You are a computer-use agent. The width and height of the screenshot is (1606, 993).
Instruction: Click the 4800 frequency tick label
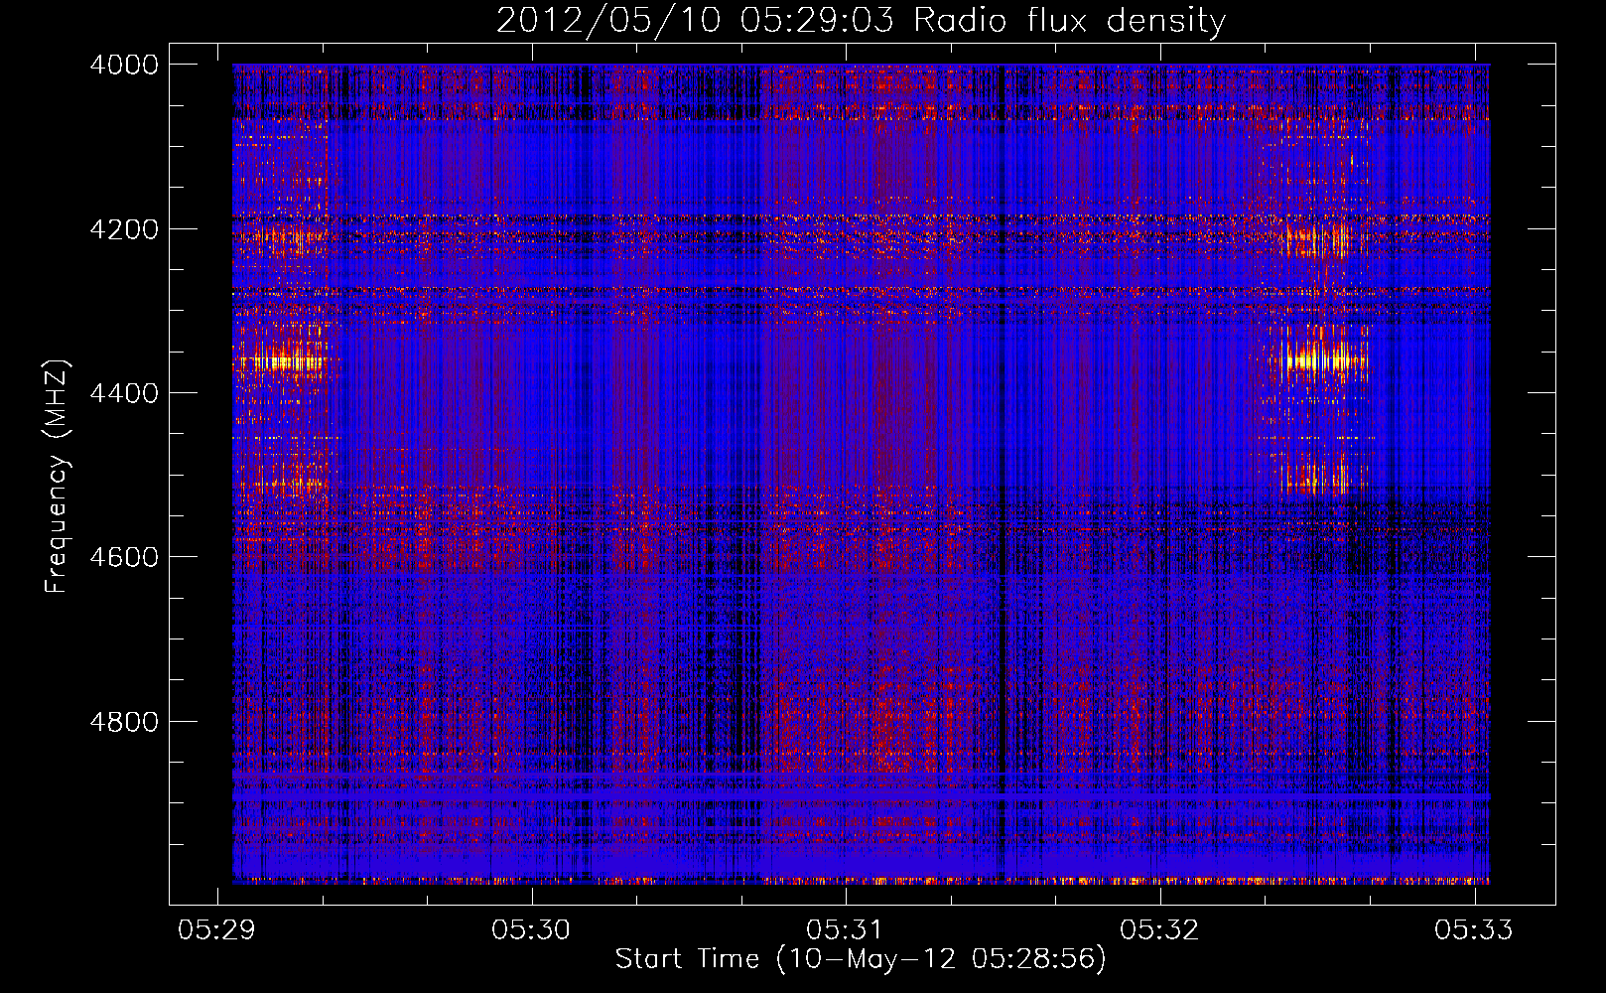[124, 721]
